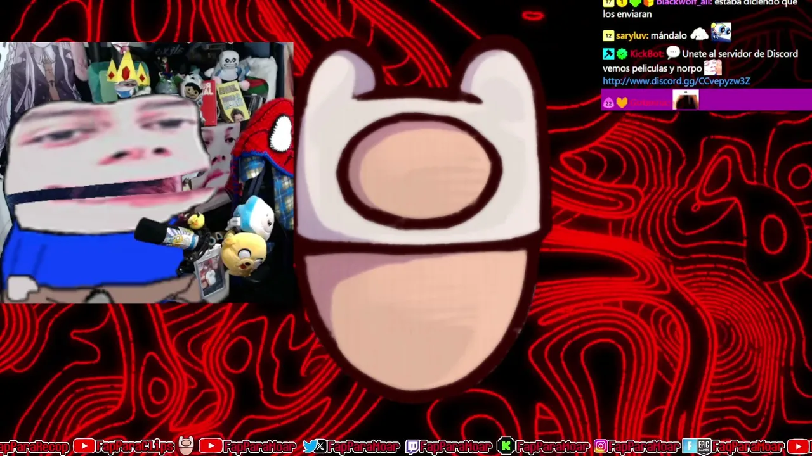812x456 pixels.
Task: Click the green Kick icon in the bottom ticker
Action: click(x=506, y=446)
